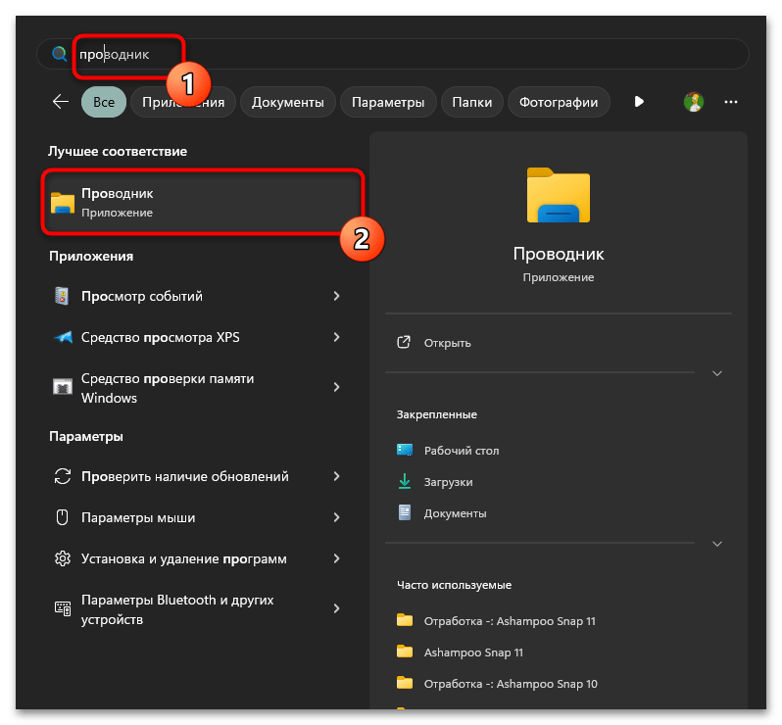This screenshot has height=725, width=782.
Task: Click the update refresh arrows icon
Action: tap(63, 476)
